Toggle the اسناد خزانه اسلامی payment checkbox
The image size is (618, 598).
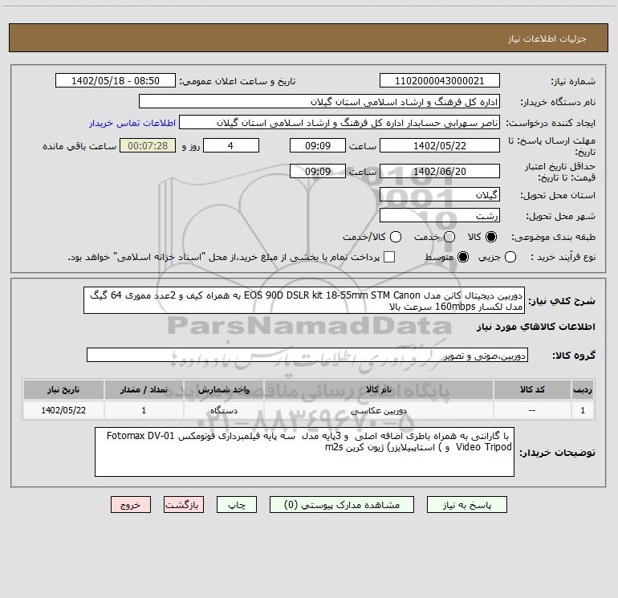pyautogui.click(x=389, y=257)
